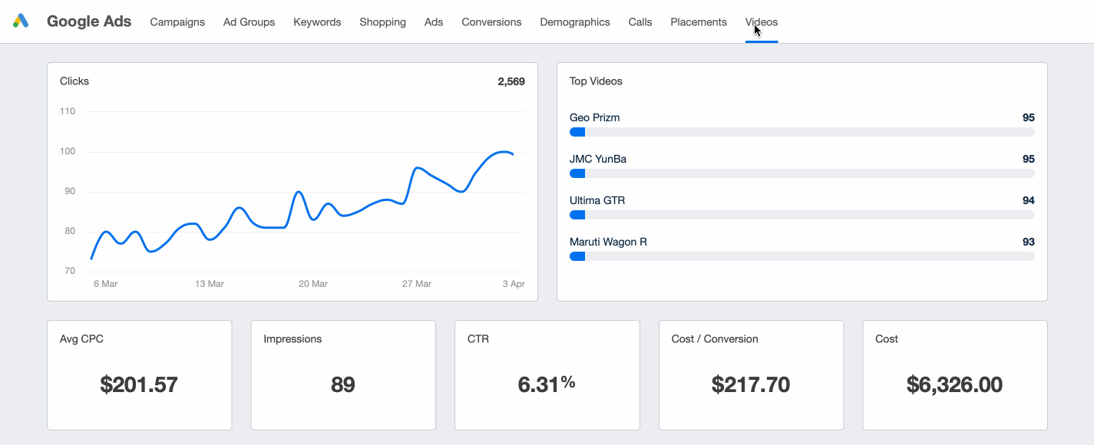This screenshot has height=445, width=1094.
Task: Select the $201.57 Avg CPC value
Action: (139, 384)
